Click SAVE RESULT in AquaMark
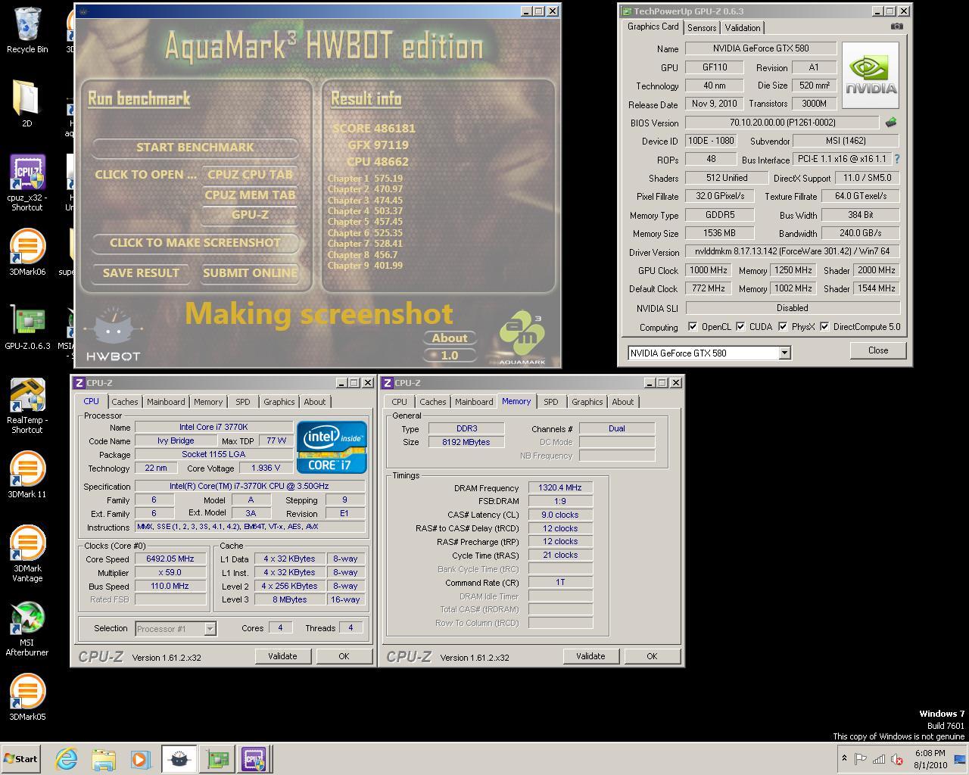 click(141, 272)
